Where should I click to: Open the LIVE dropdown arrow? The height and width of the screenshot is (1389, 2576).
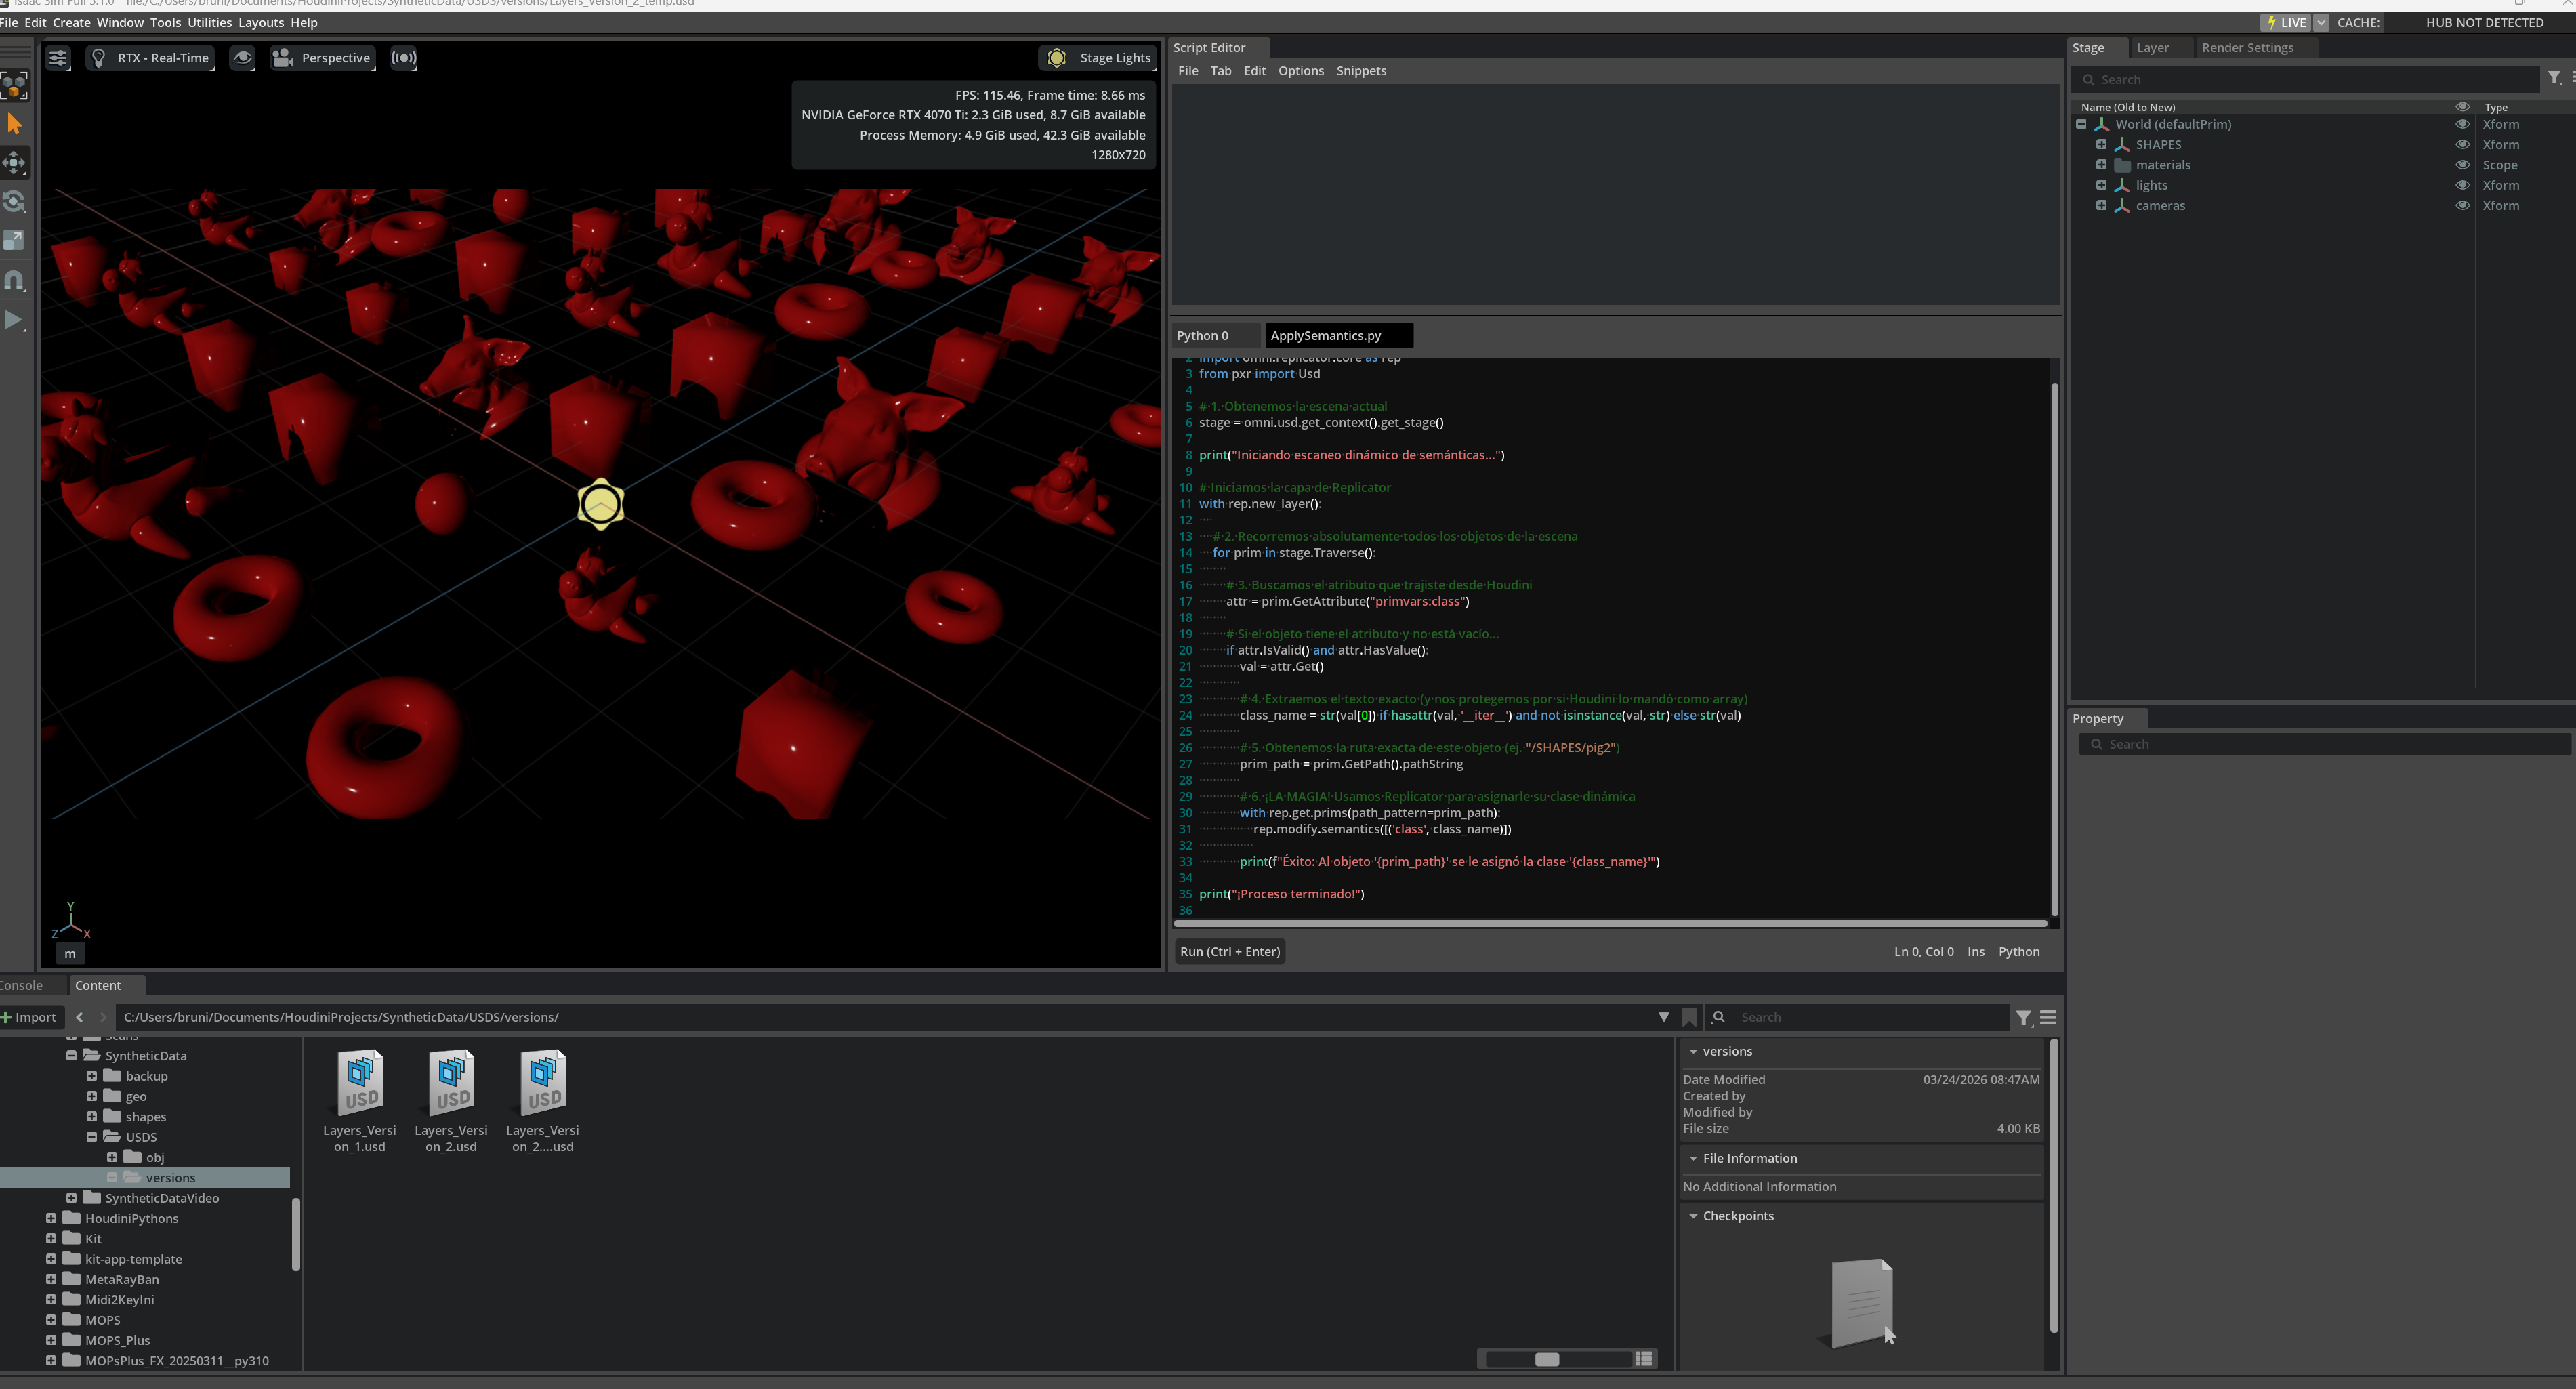[x=2321, y=22]
